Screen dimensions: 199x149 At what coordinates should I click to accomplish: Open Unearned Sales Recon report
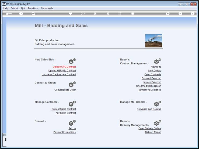(x=149, y=86)
